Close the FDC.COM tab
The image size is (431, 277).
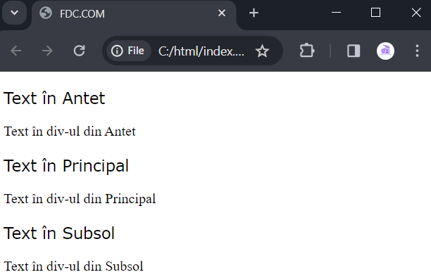coord(222,13)
